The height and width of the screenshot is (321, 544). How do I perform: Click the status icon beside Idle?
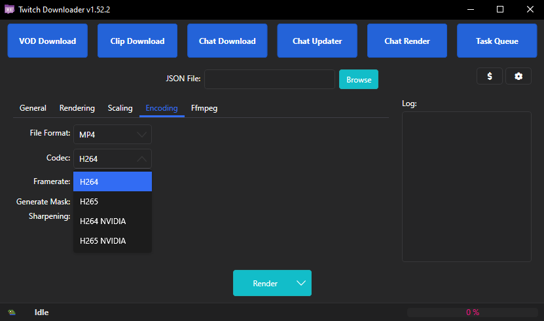(12, 312)
